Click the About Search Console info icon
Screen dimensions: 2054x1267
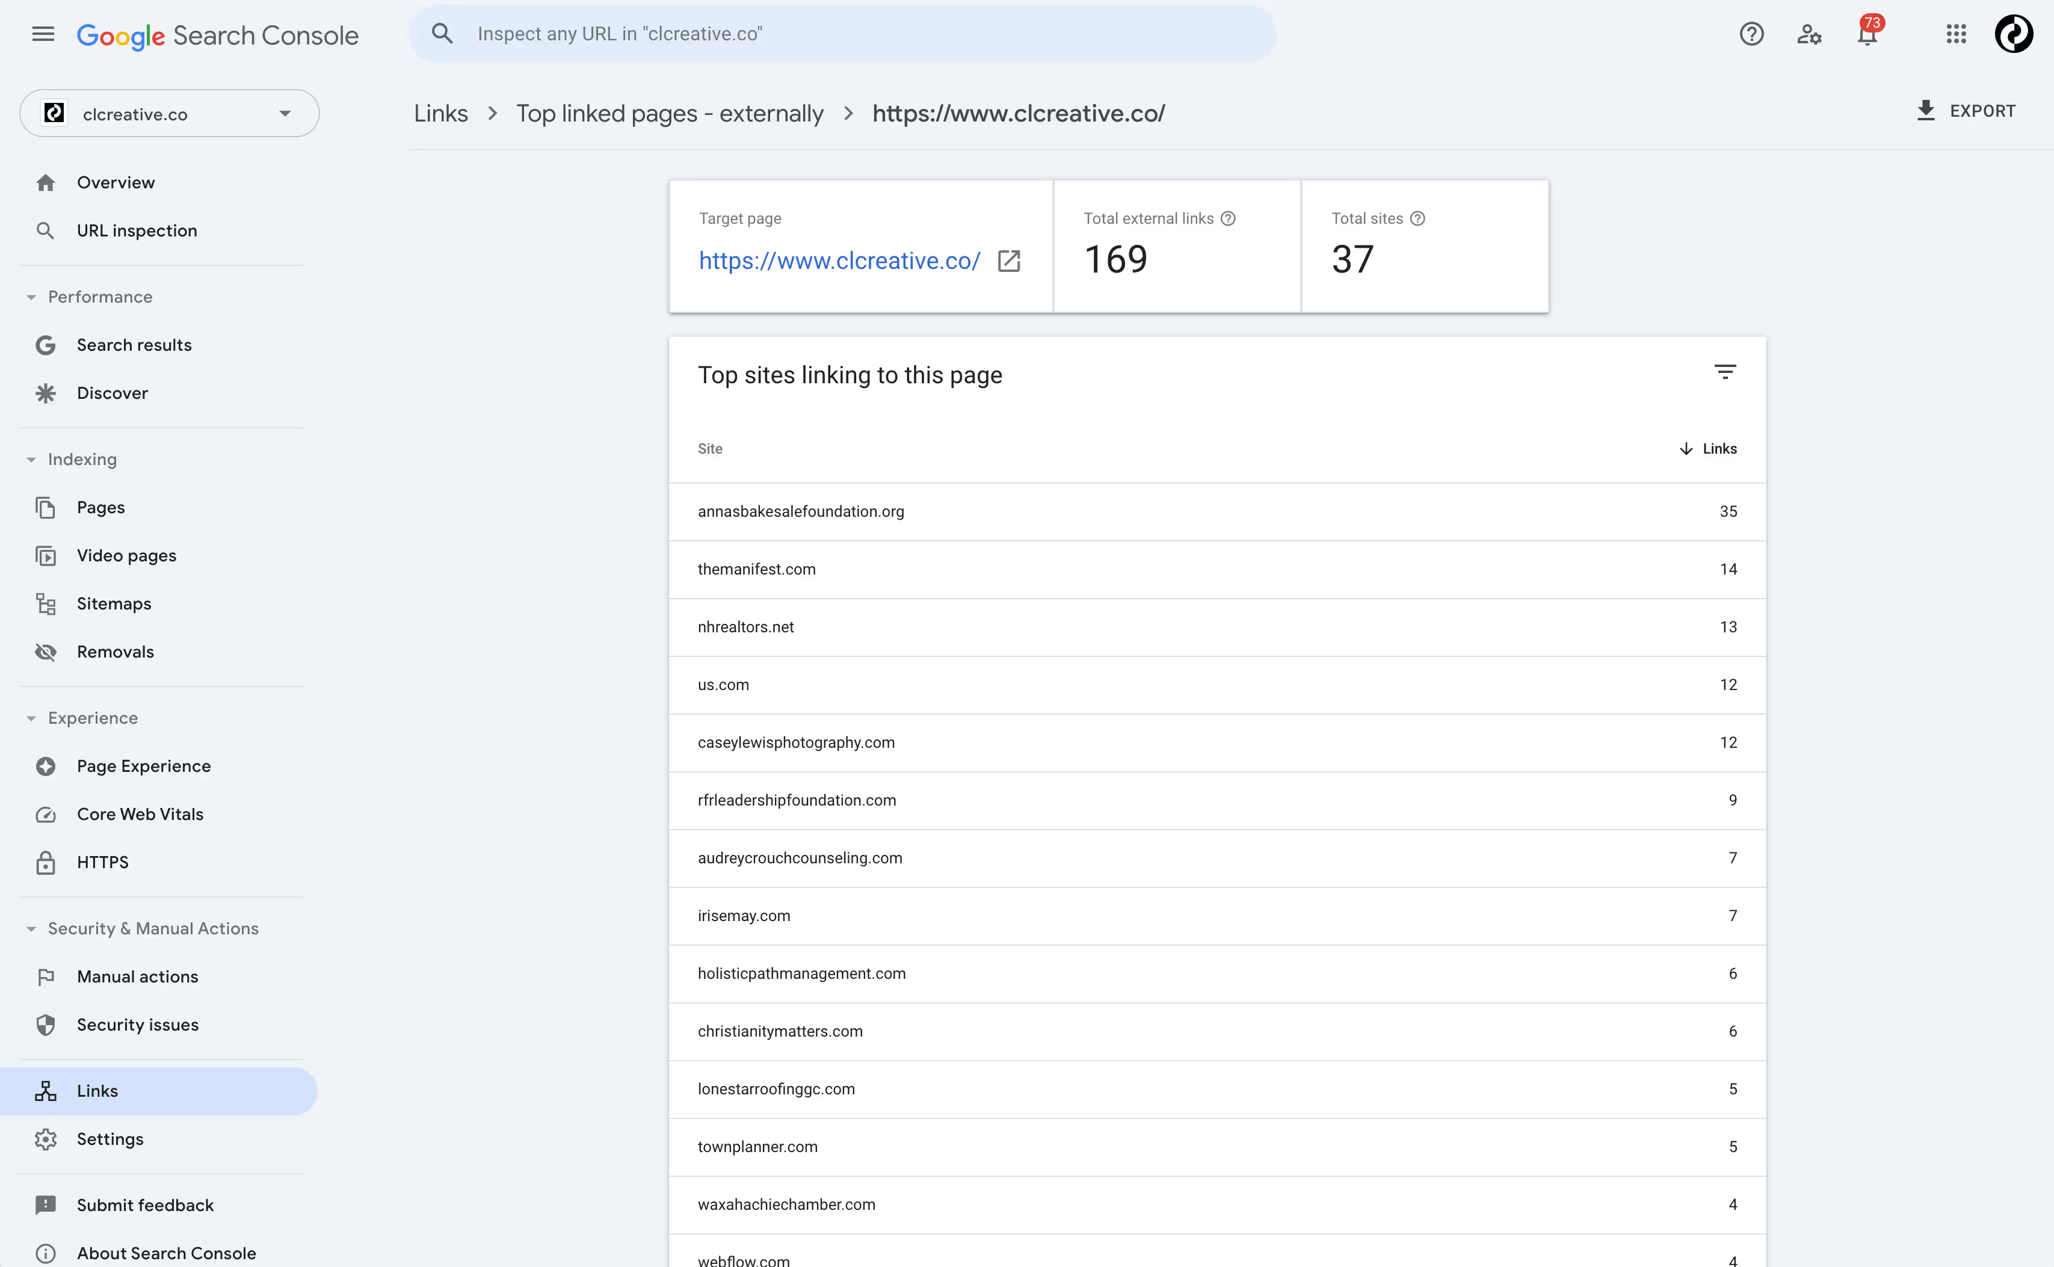coord(46,1254)
